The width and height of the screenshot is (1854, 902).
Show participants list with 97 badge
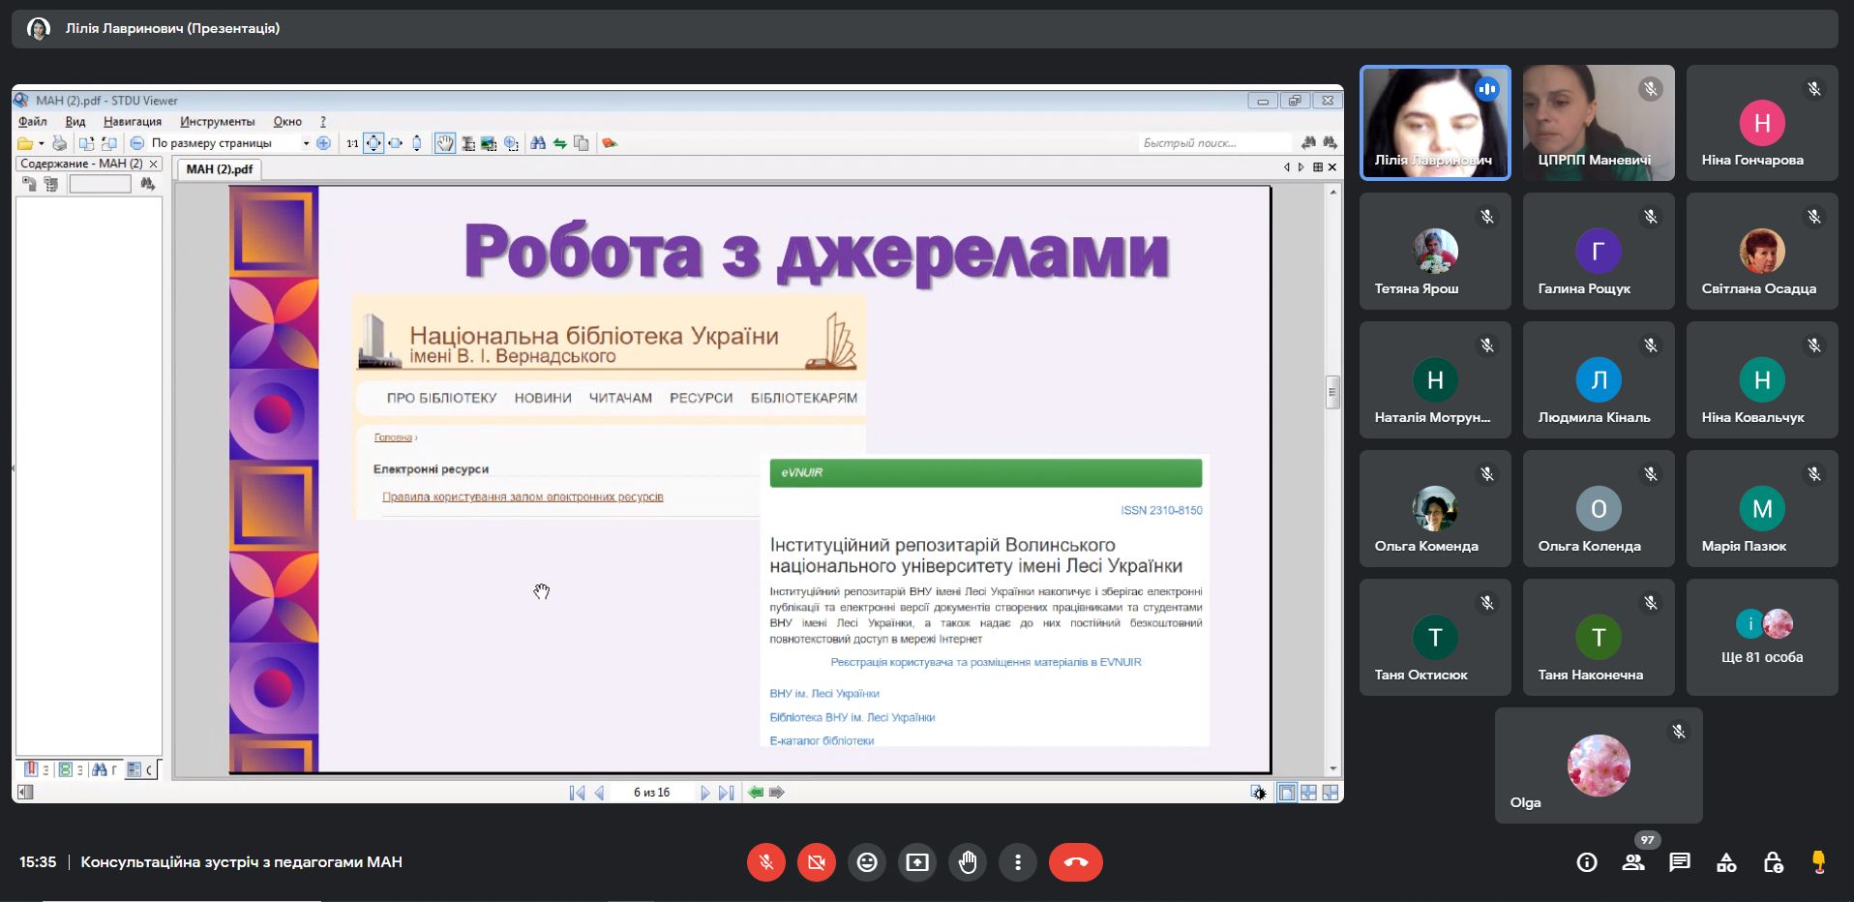(x=1633, y=862)
